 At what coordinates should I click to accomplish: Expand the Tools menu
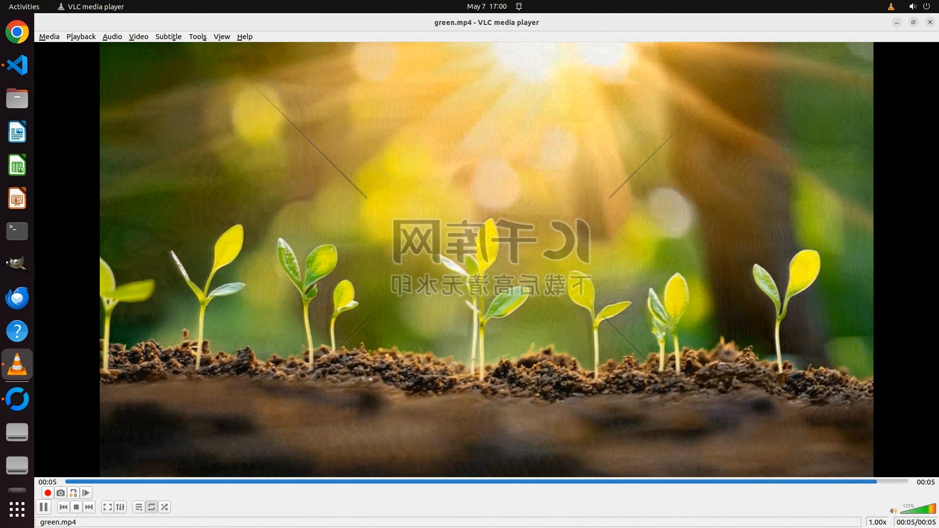[x=198, y=37]
